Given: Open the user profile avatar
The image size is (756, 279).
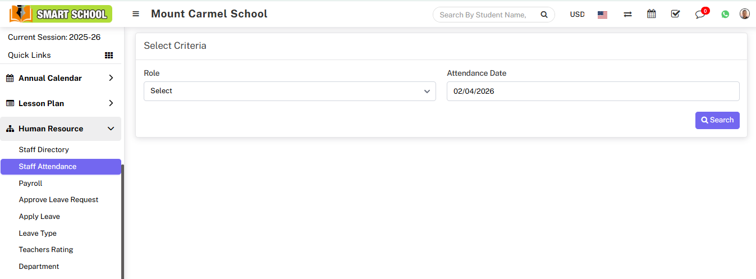Looking at the screenshot, I should click(745, 14).
